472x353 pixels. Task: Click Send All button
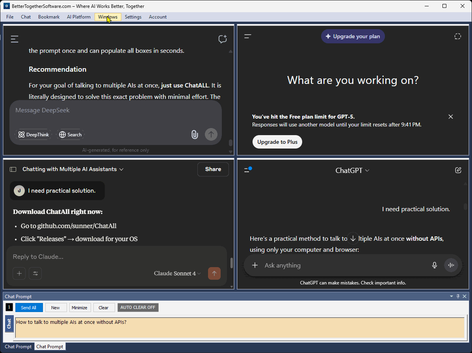[29, 308]
